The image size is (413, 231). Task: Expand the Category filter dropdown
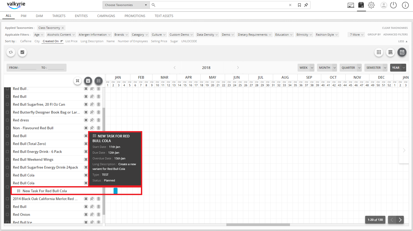(140, 35)
